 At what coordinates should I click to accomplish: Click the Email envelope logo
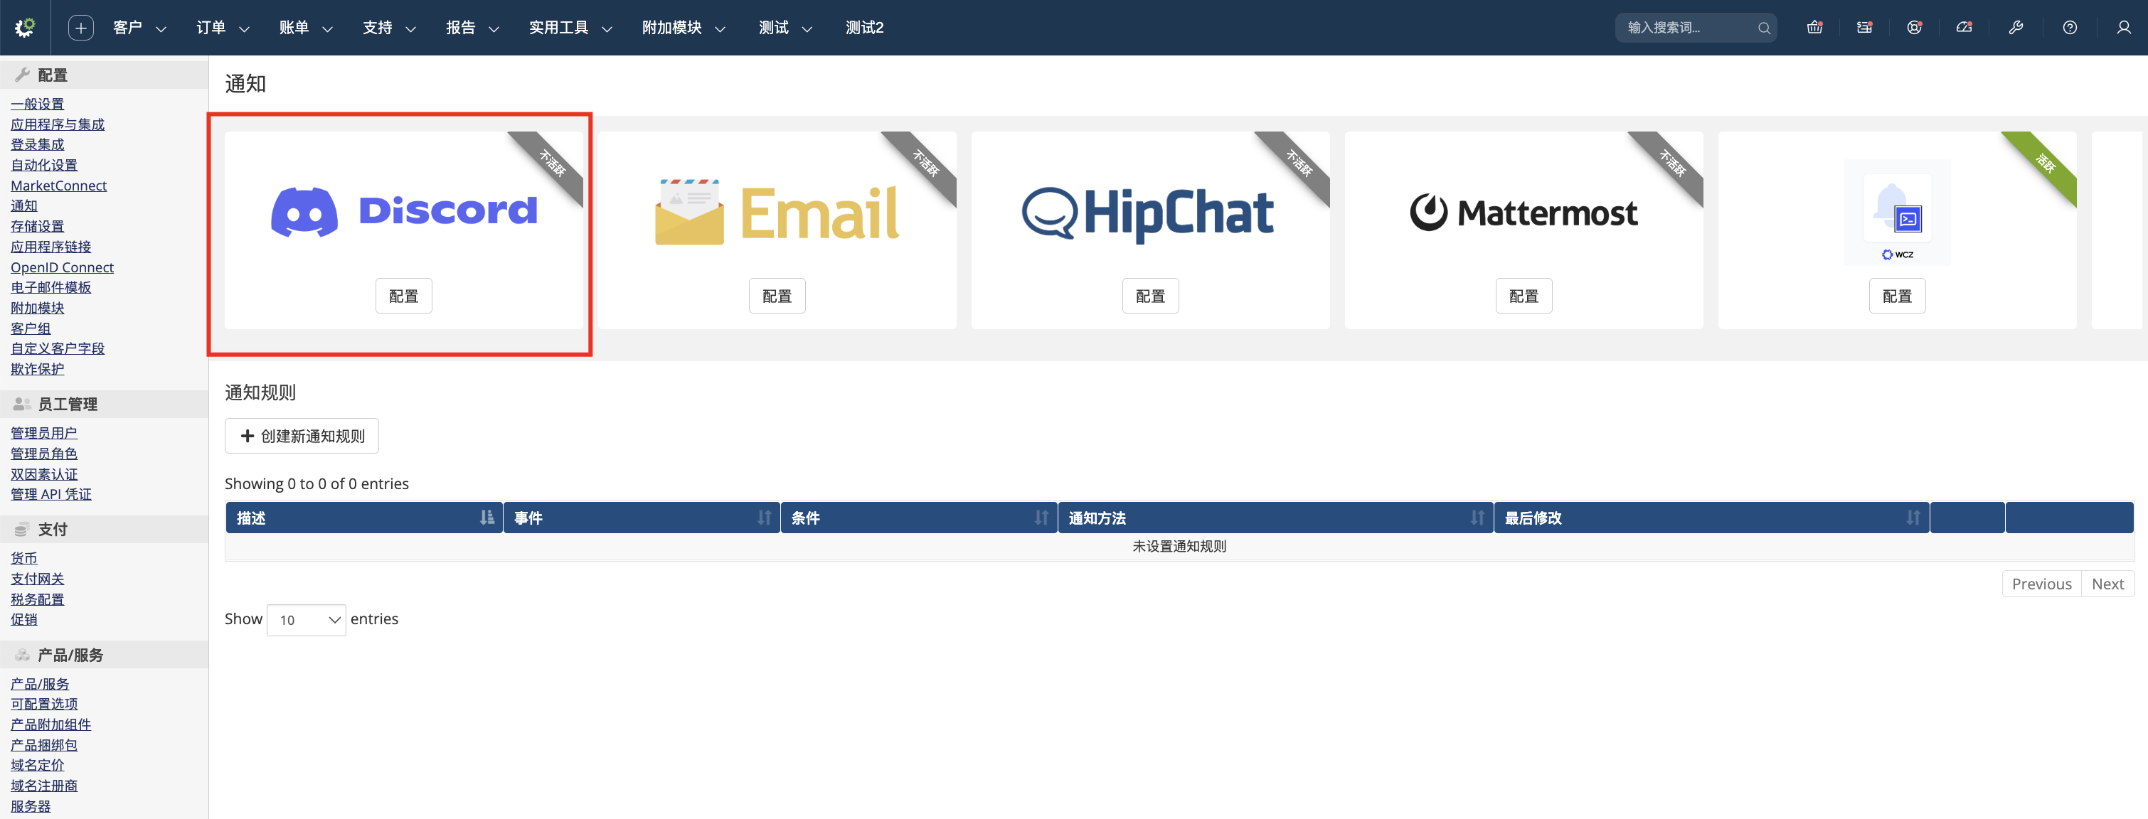pos(777,212)
